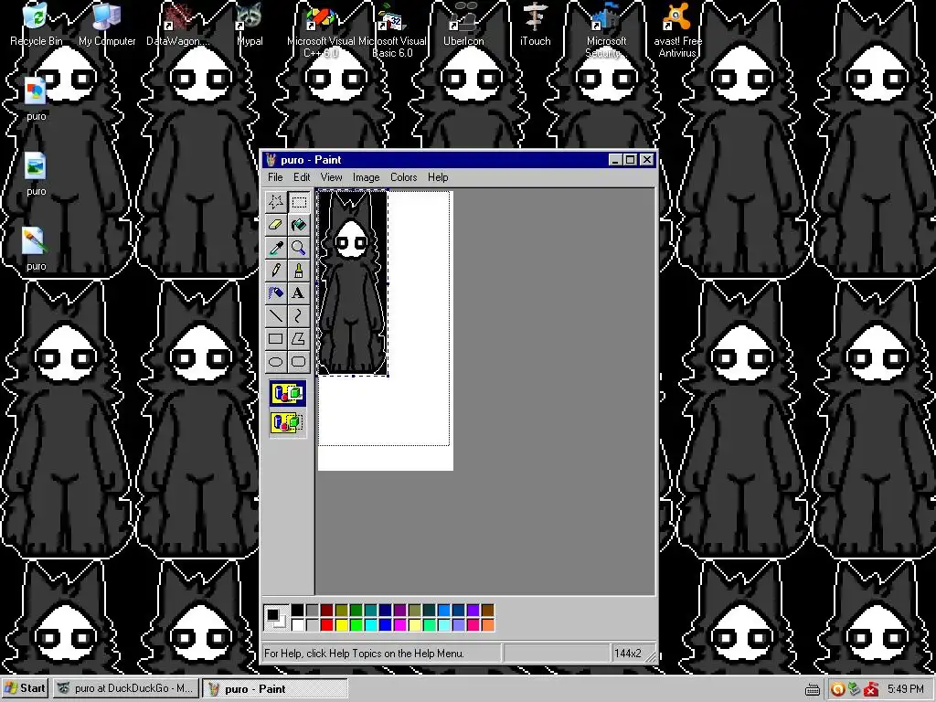This screenshot has height=702, width=936.
Task: Select the Mypal browser shortcut
Action: coord(250,25)
